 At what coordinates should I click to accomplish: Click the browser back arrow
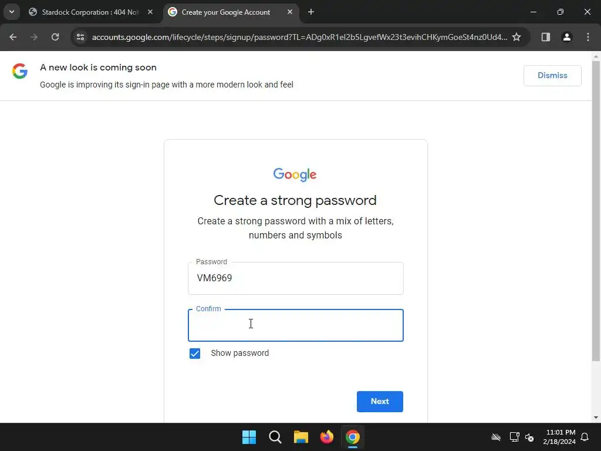point(13,37)
